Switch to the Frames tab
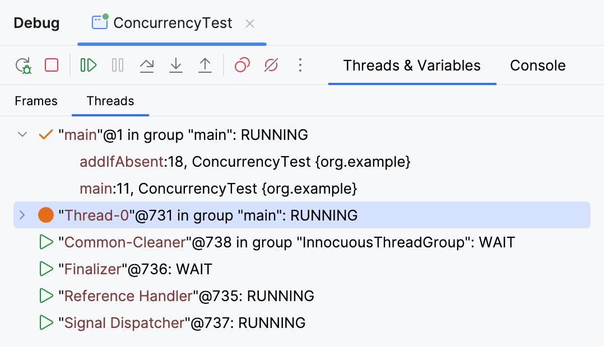 [x=36, y=101]
